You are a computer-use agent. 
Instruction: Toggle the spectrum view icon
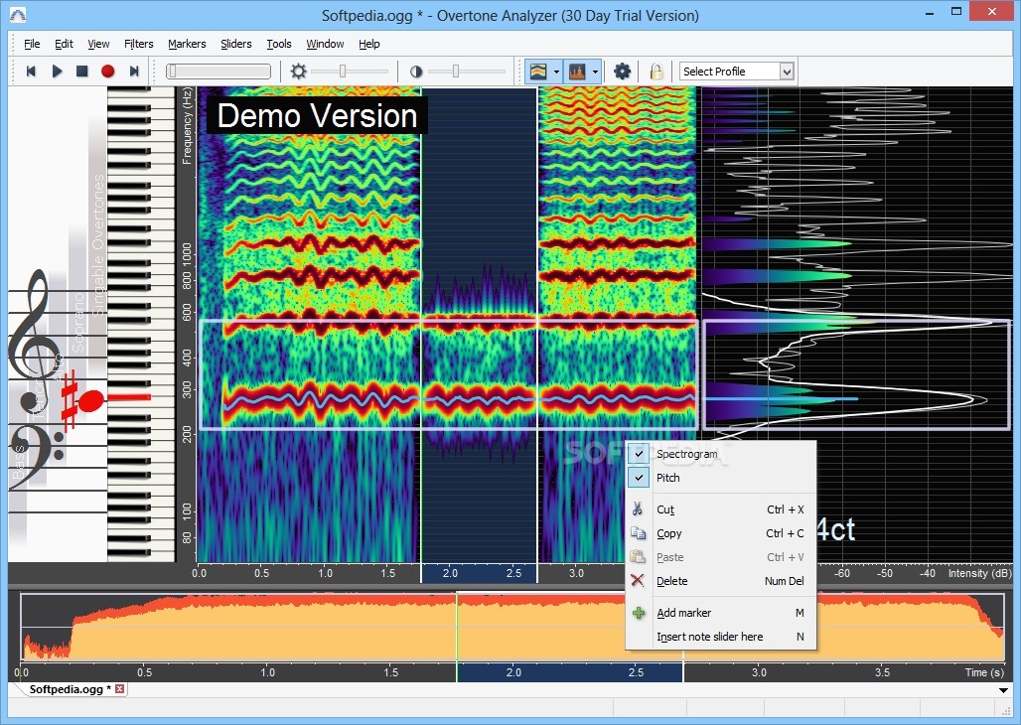pyautogui.click(x=577, y=71)
